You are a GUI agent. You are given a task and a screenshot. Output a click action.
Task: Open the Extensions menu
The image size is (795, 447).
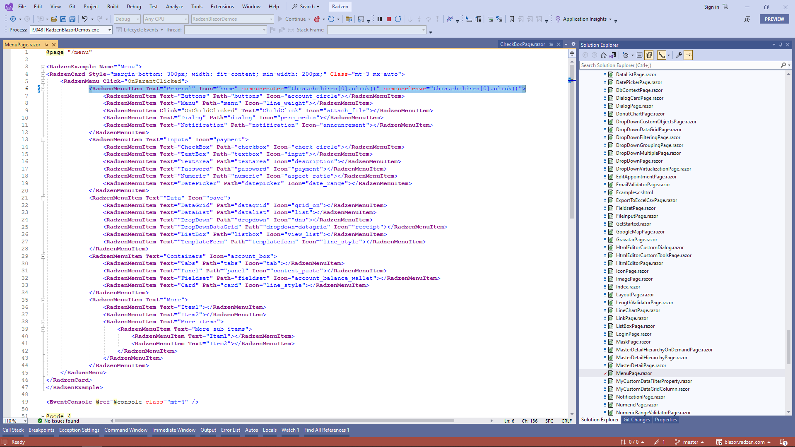[x=222, y=7]
